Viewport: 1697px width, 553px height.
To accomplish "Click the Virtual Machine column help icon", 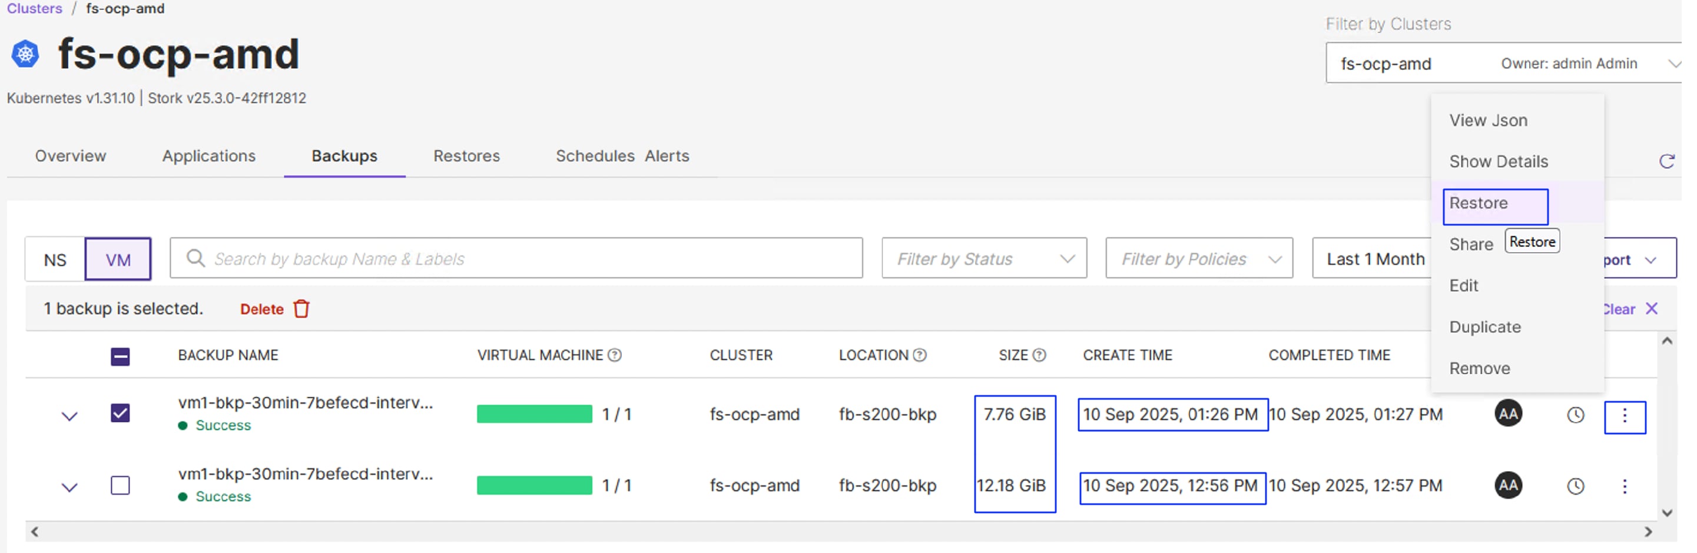I will coord(615,355).
